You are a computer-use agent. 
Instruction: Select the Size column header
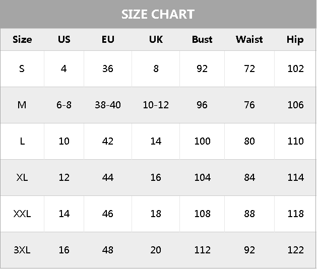tap(22, 39)
